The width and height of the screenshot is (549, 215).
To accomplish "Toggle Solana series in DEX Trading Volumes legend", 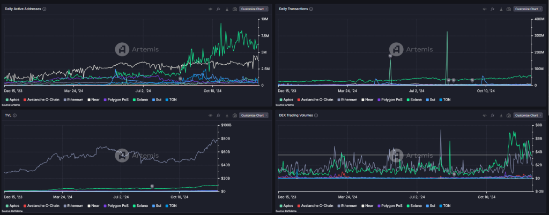I will (414, 206).
